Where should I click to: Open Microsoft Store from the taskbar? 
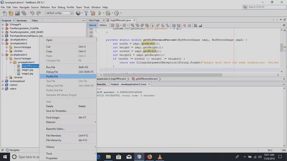118,157
